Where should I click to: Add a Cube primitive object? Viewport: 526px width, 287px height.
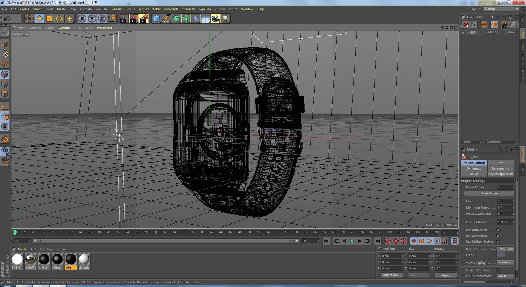pos(156,19)
